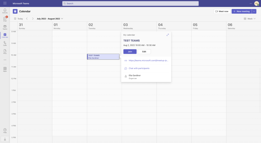Open Apps store in the sidebar
Screen dimensions: 261x143
[5, 69]
